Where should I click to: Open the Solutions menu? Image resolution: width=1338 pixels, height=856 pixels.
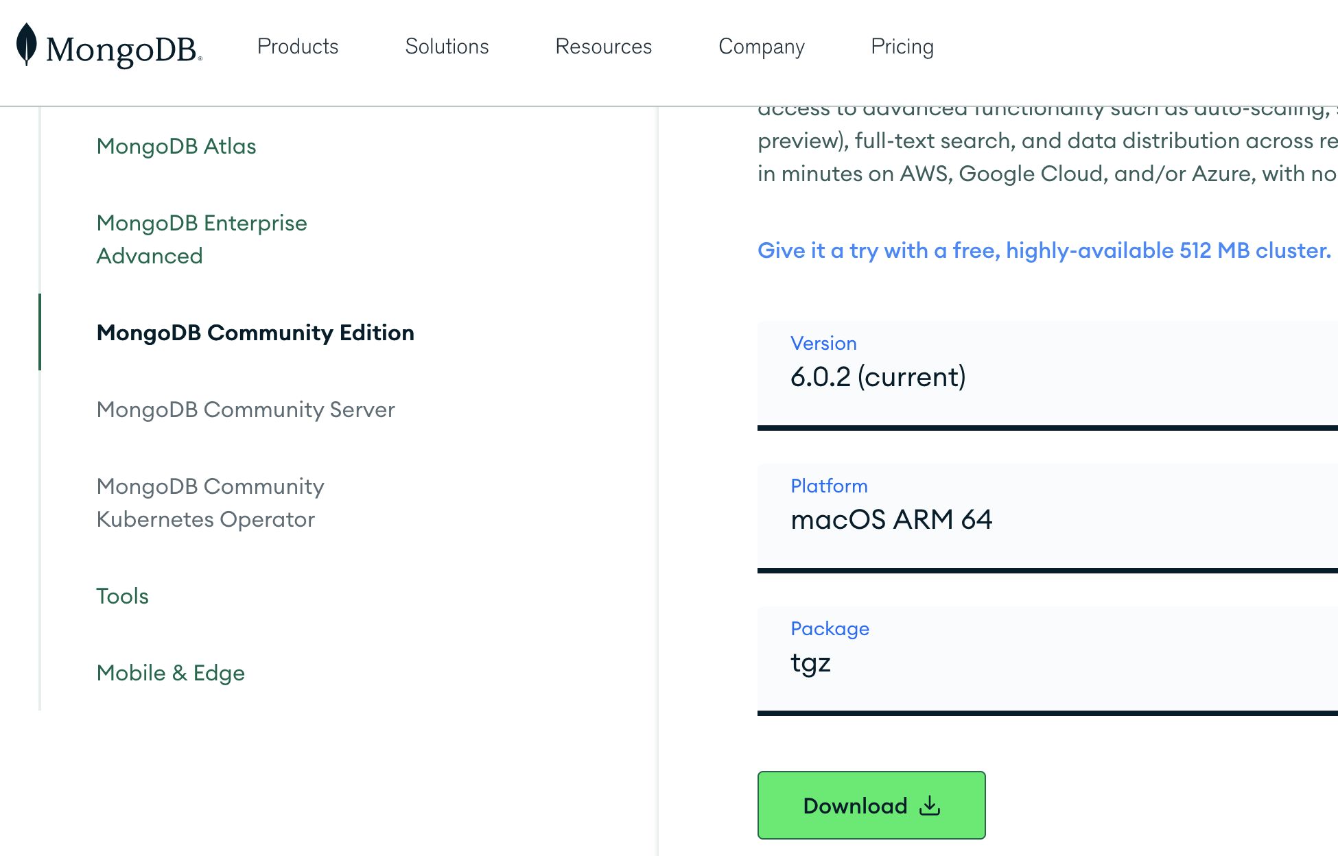pyautogui.click(x=447, y=47)
